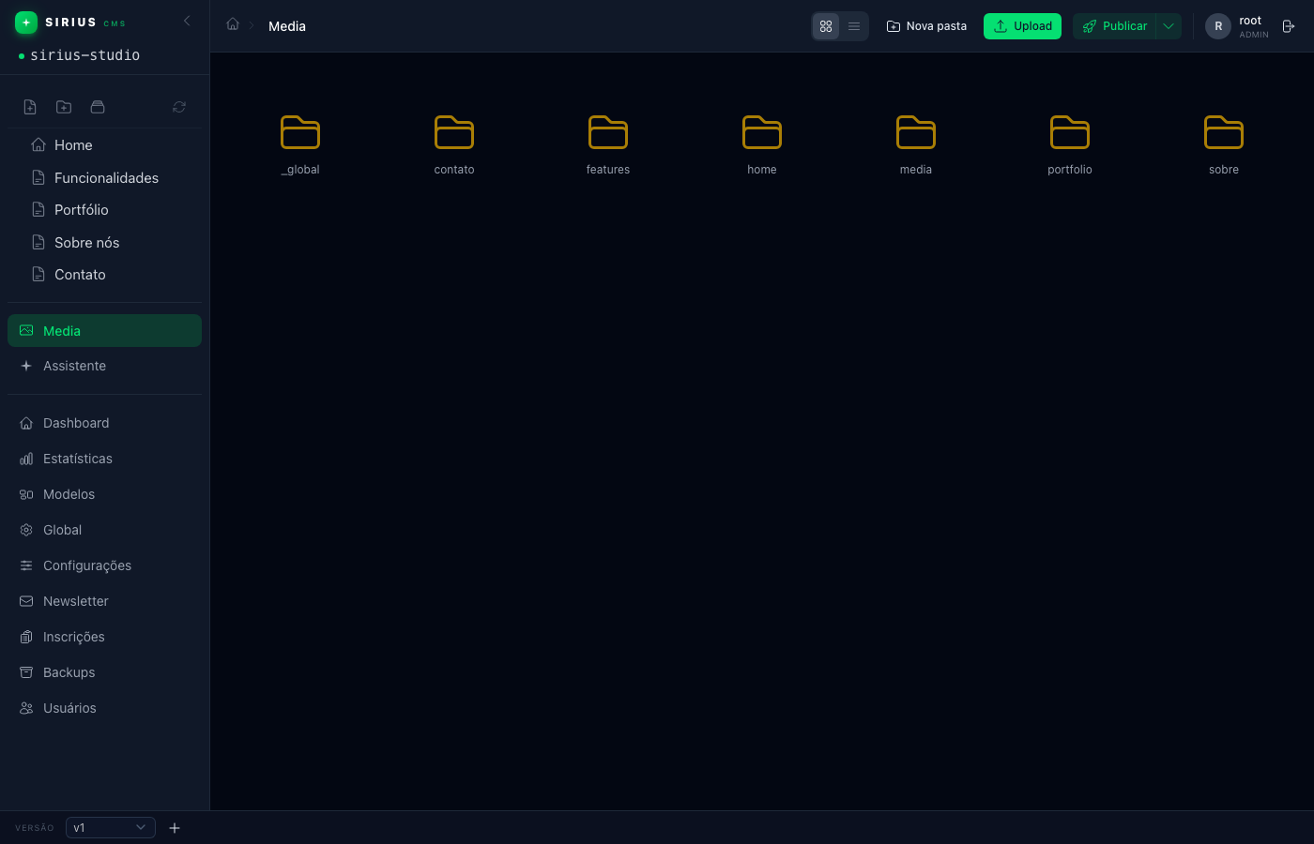Open the Portfólio page
This screenshot has height=844, width=1314.
(x=104, y=210)
